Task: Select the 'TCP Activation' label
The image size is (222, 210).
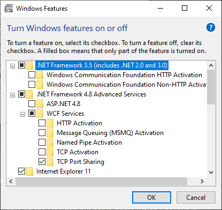Action: [78, 152]
